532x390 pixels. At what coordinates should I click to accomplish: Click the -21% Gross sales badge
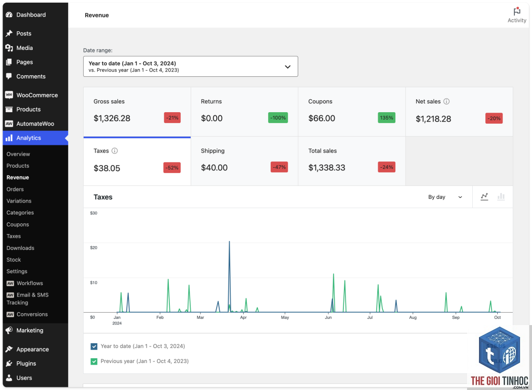(x=172, y=118)
